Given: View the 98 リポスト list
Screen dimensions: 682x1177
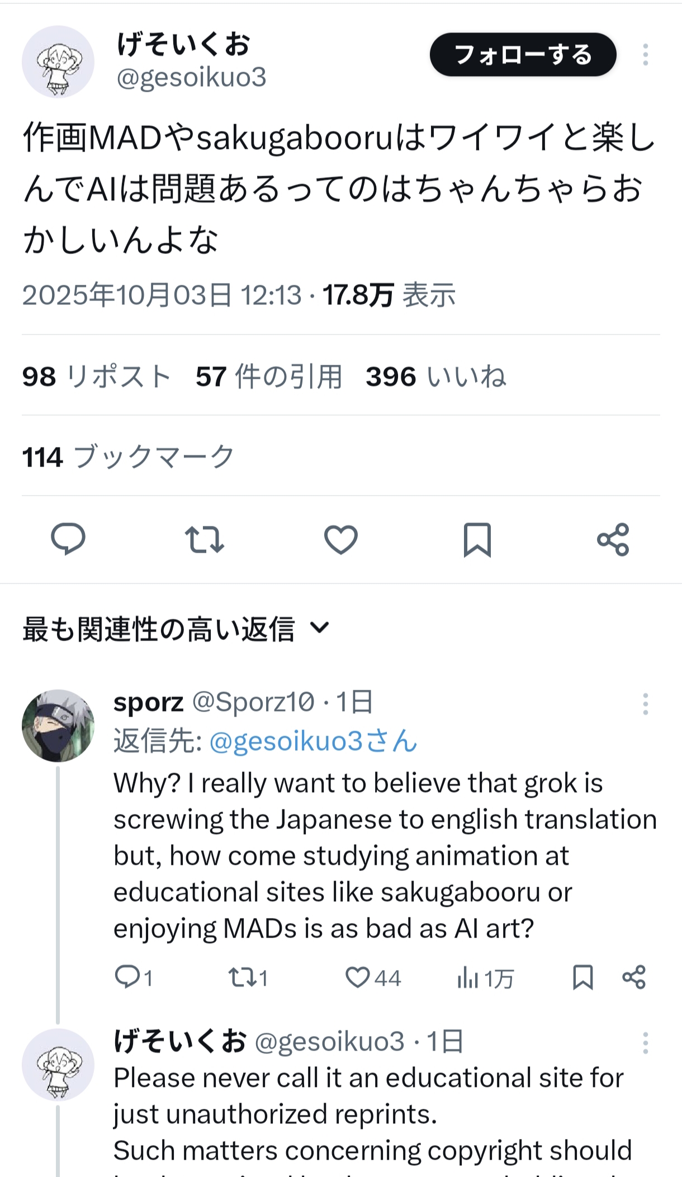Looking at the screenshot, I should click(96, 376).
